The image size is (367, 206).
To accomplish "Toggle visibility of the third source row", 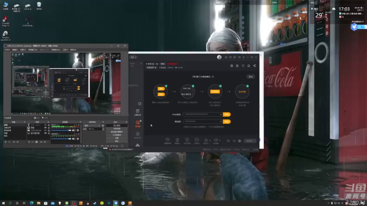I will point(45,130).
